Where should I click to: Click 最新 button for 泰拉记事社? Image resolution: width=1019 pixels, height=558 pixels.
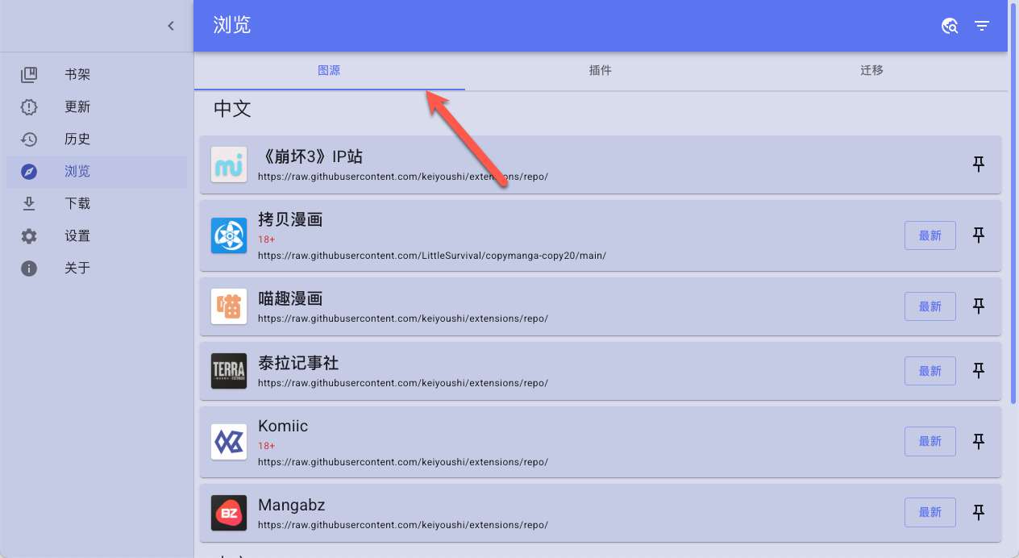point(930,371)
